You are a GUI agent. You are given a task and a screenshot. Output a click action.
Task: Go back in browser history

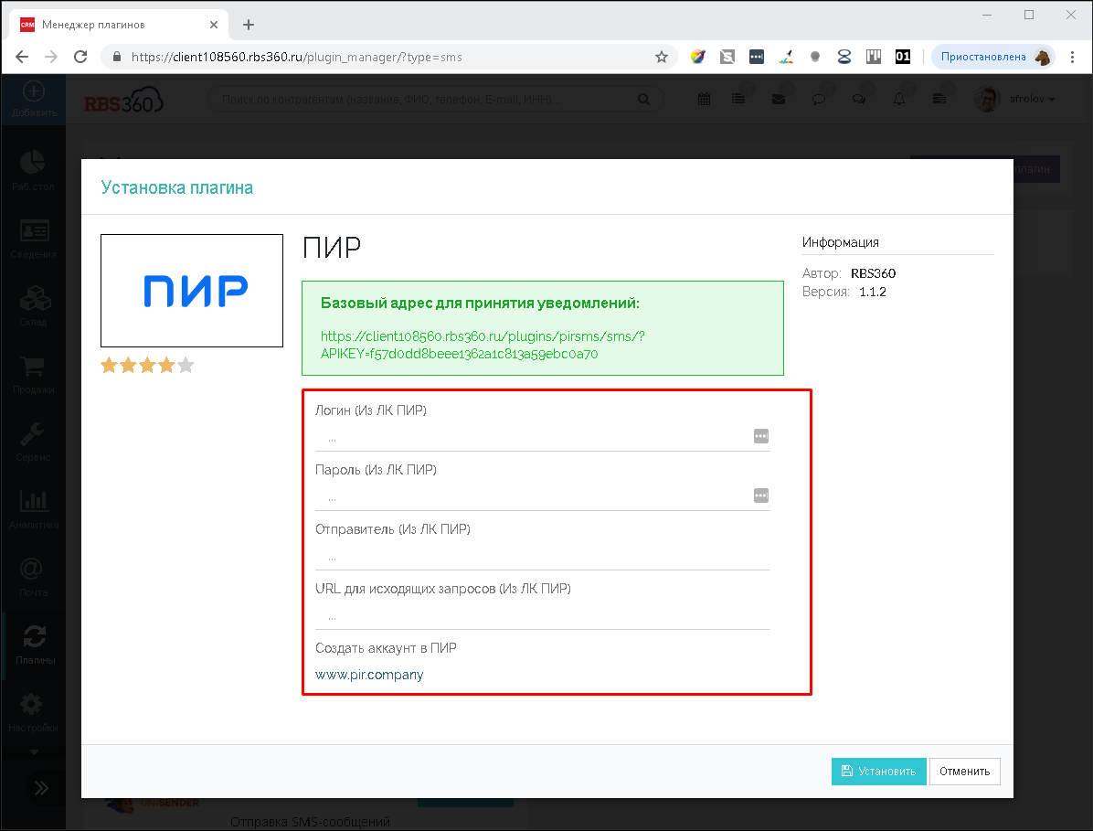tap(22, 58)
